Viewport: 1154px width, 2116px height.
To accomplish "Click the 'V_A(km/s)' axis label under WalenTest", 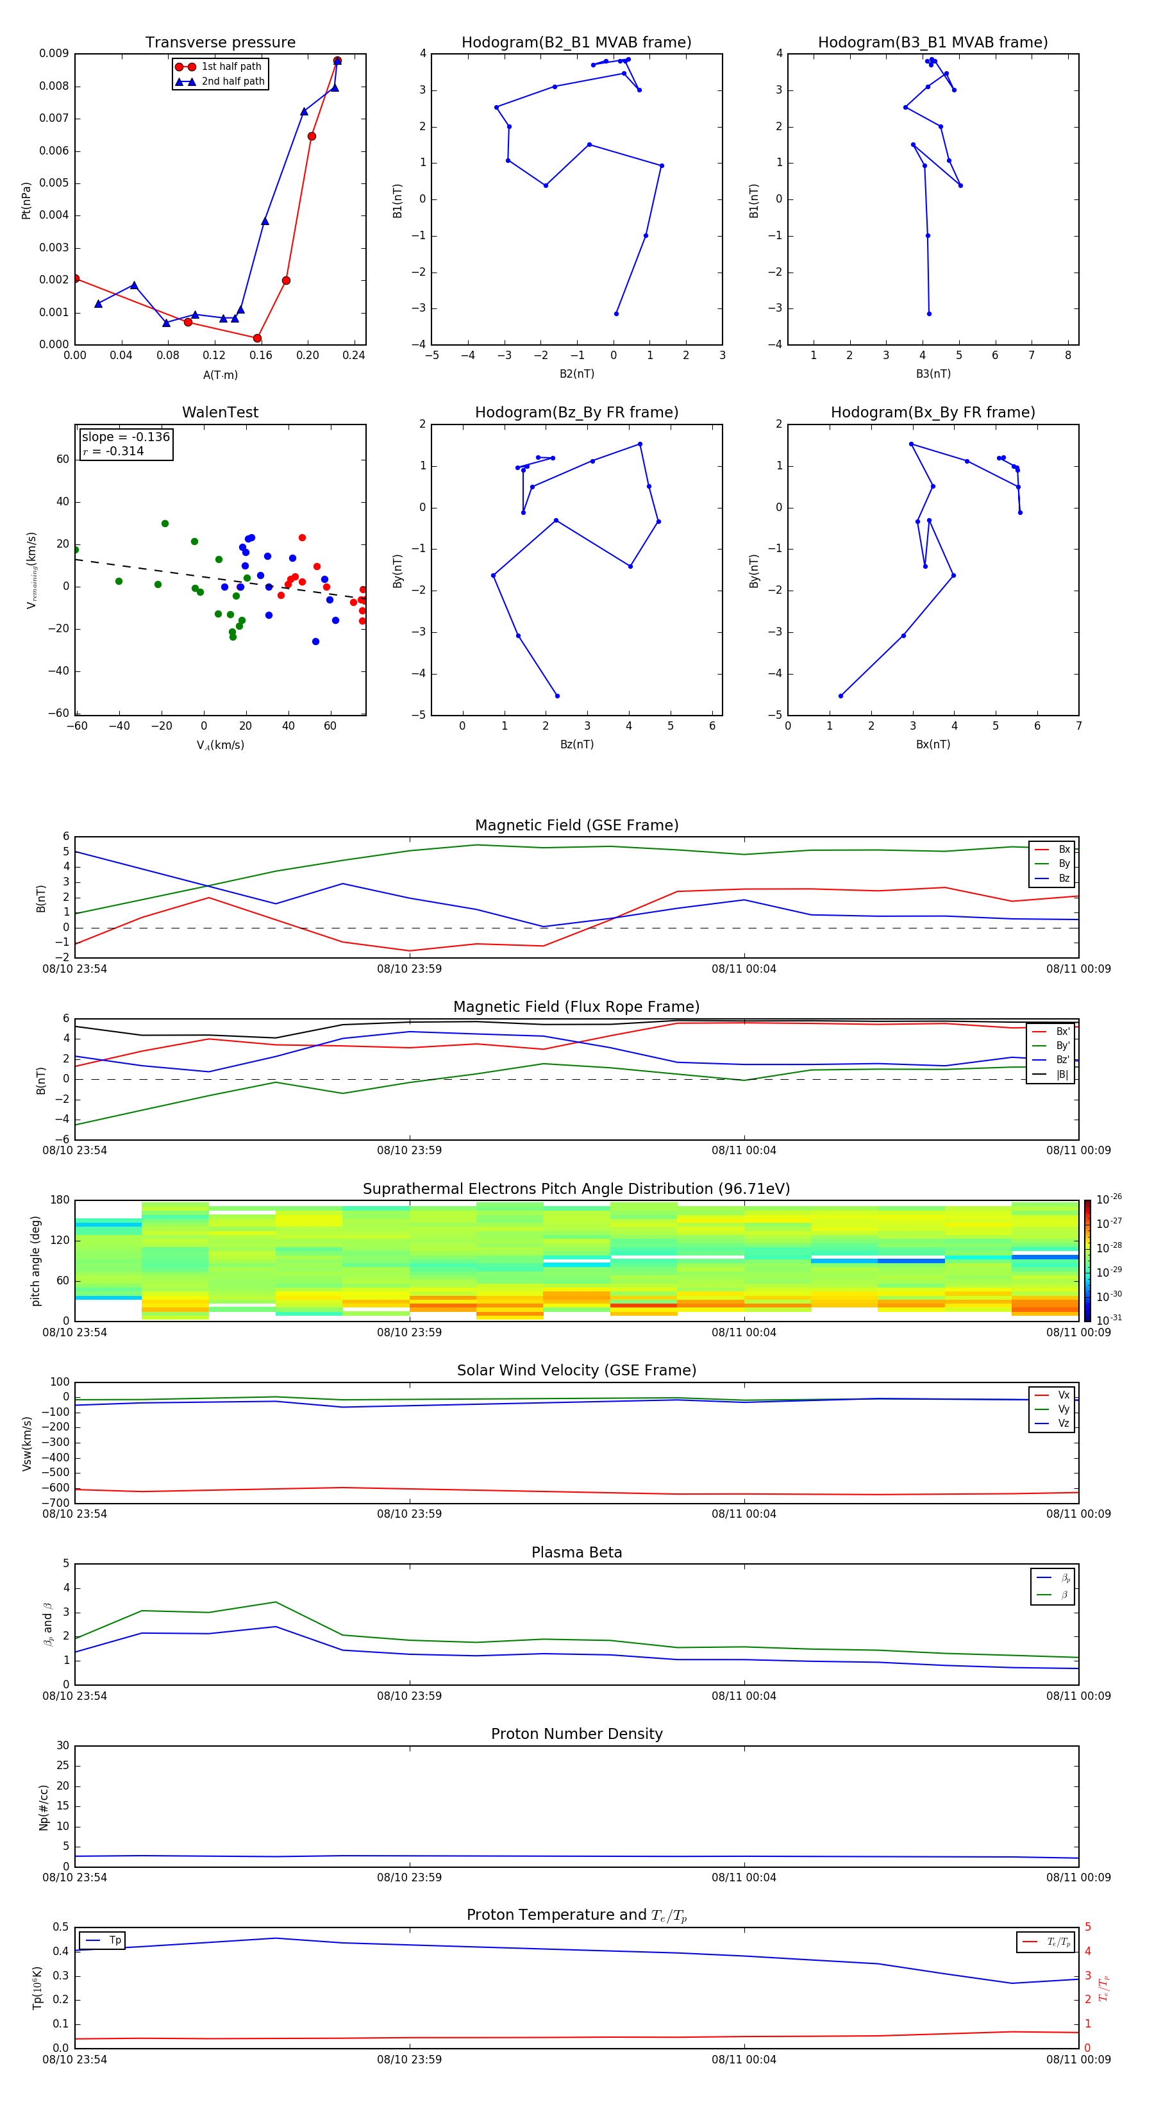I will (x=220, y=745).
